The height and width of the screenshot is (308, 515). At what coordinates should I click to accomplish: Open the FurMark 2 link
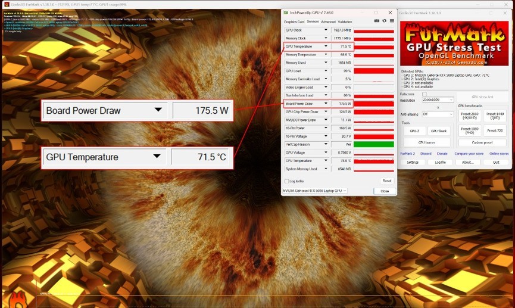[408, 154]
